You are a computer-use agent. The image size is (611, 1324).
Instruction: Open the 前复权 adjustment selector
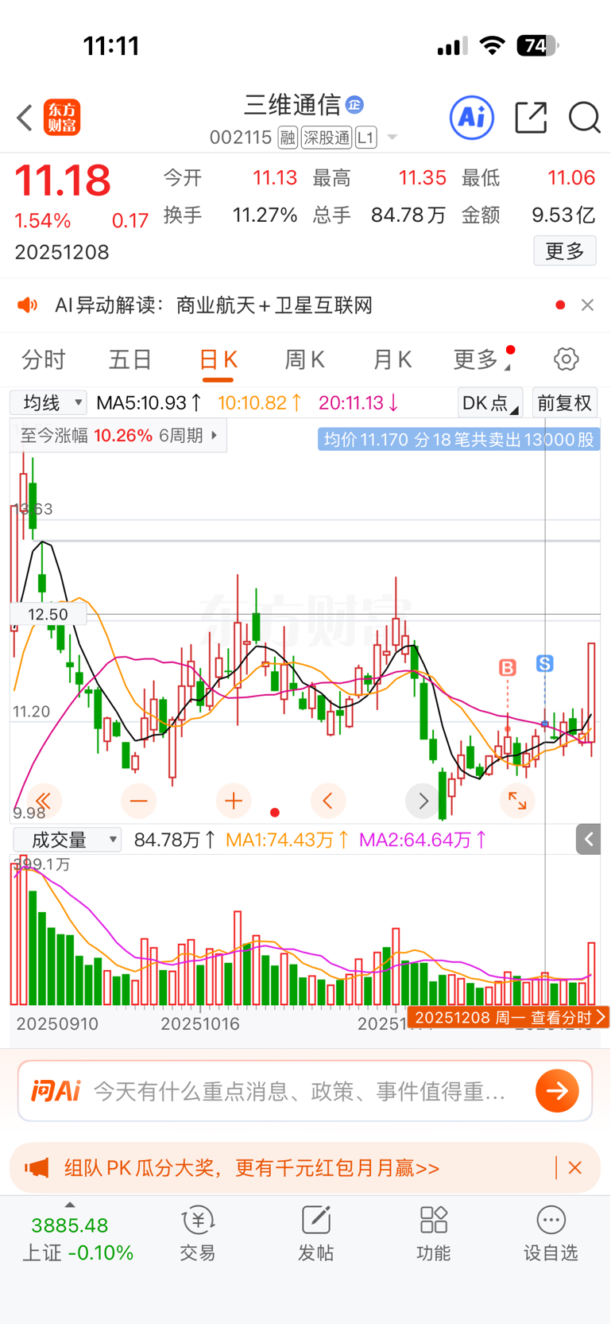click(x=564, y=402)
